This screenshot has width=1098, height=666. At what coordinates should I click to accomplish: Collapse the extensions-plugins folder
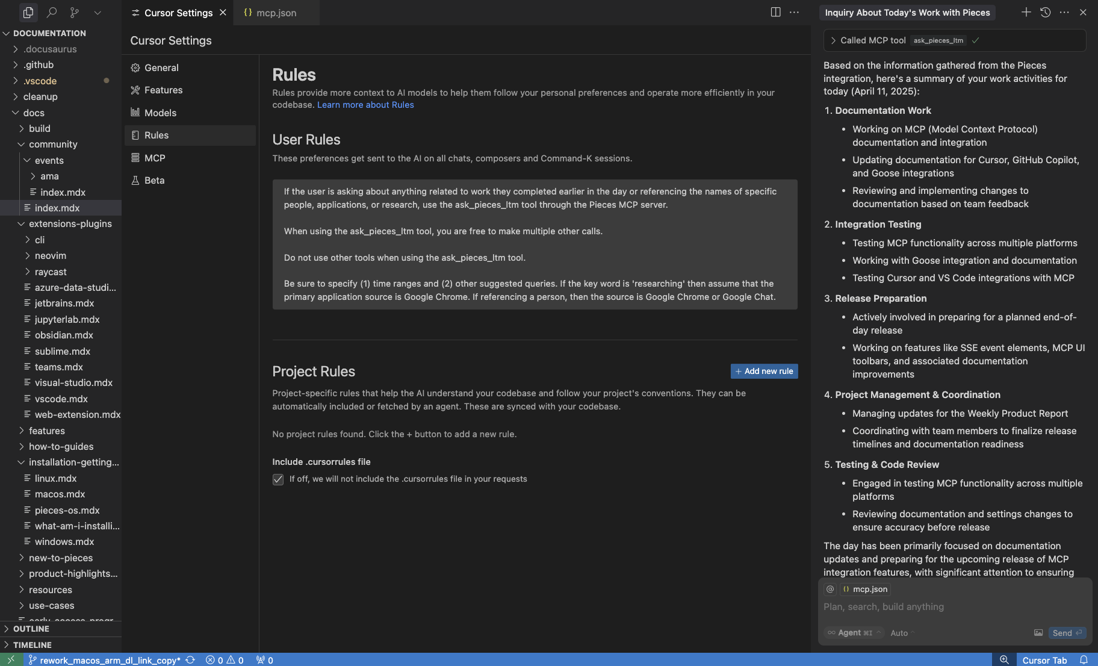pos(61,223)
